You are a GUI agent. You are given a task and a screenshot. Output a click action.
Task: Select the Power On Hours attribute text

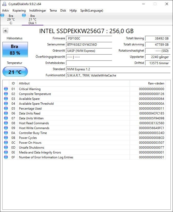(x=30, y=142)
